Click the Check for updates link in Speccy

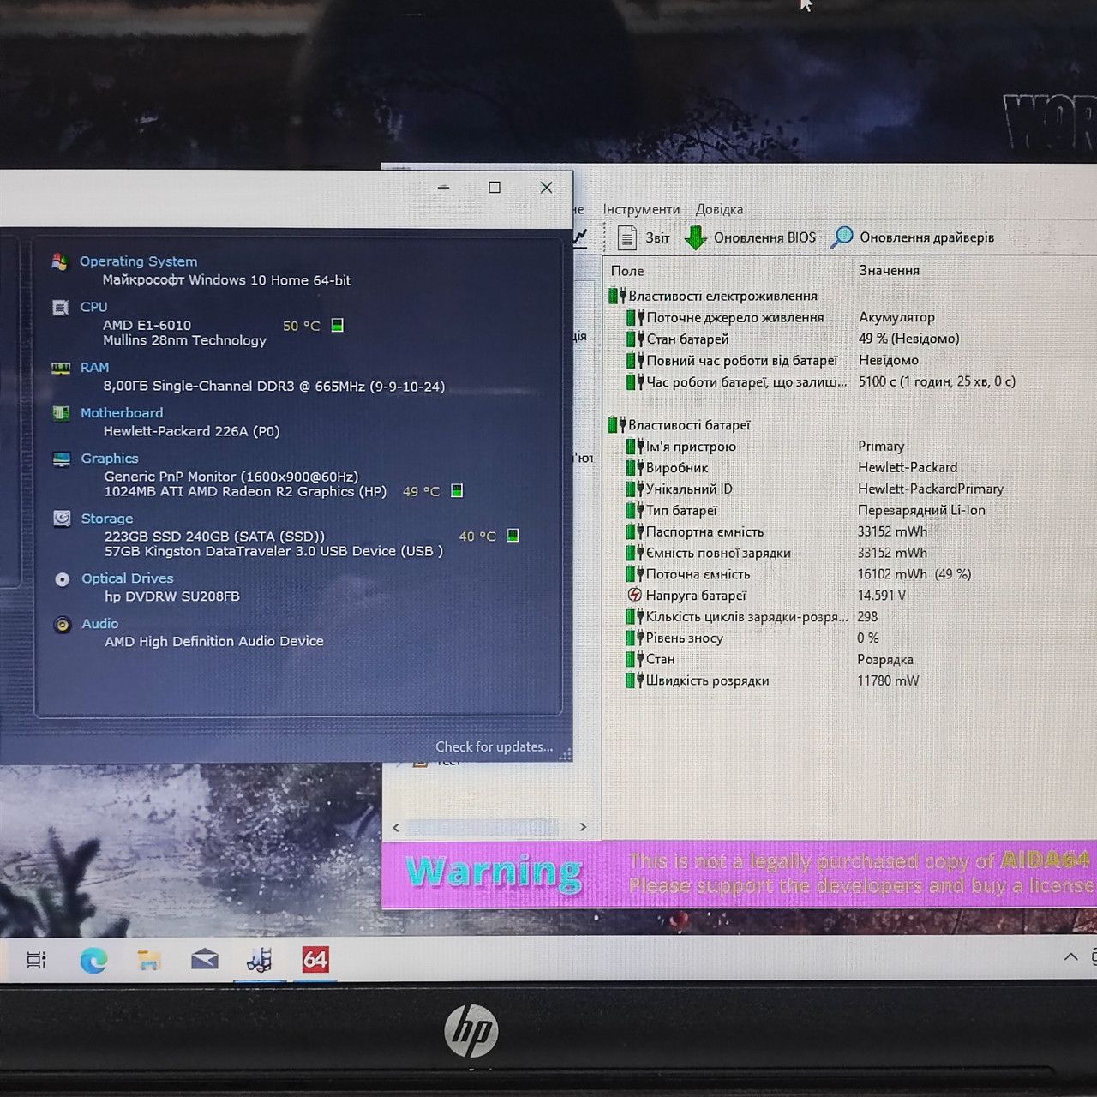click(494, 746)
